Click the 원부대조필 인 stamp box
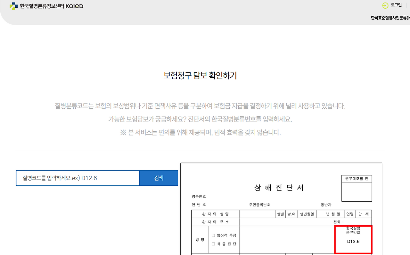This screenshot has height=255, width=410. [x=357, y=188]
